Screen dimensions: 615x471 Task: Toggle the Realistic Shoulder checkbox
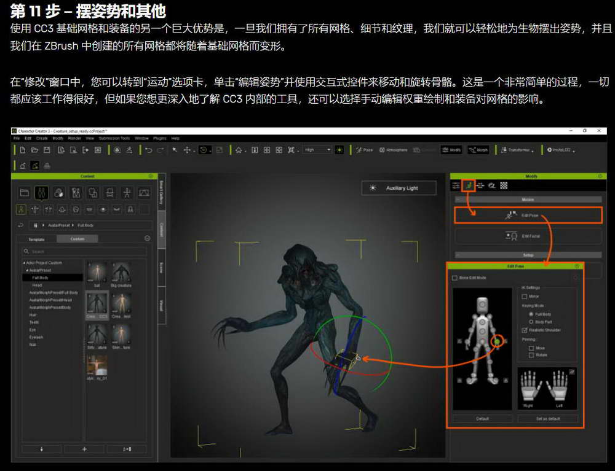(525, 330)
